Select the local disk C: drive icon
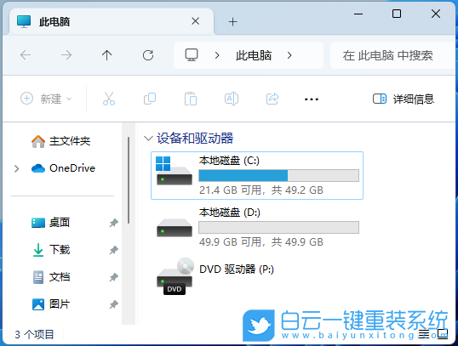458x346 pixels. [x=174, y=171]
